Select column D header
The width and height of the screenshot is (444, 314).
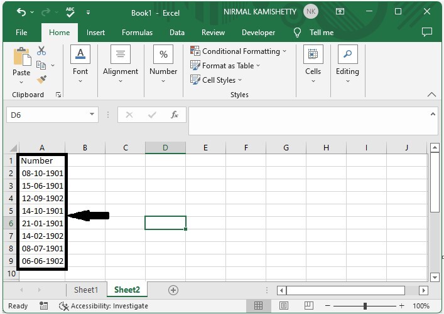(165, 148)
